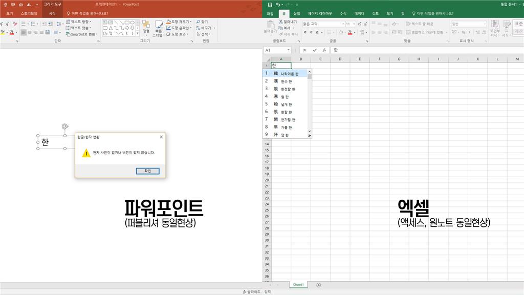Open Excel File (파일) tab

click(270, 14)
